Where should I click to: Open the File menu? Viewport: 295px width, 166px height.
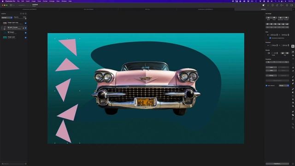18,1
